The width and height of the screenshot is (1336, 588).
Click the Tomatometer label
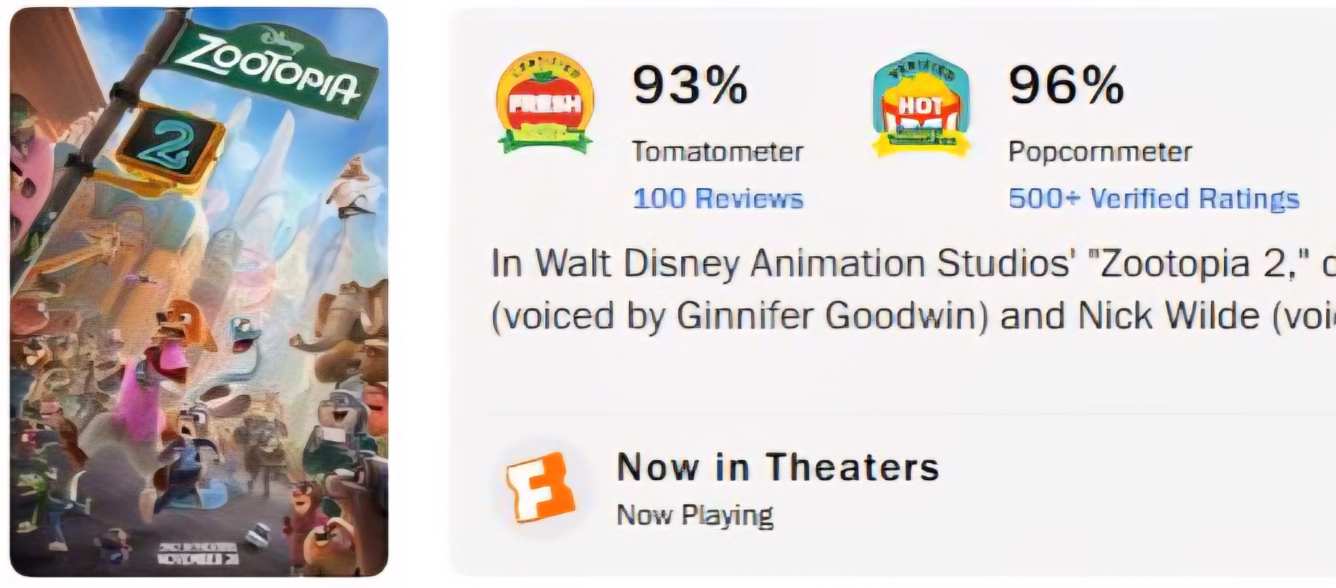[x=717, y=152]
